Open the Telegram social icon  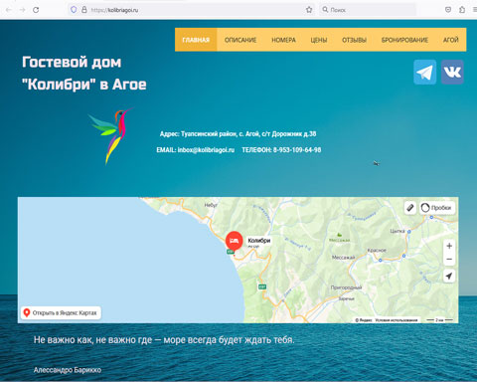(x=425, y=72)
